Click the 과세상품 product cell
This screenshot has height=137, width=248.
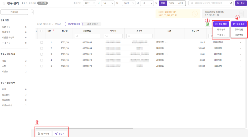tap(160, 48)
